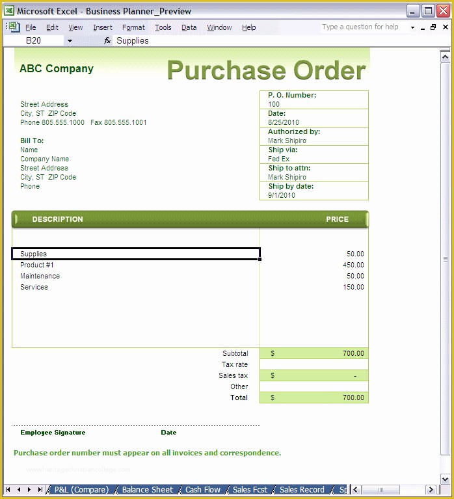This screenshot has width=454, height=499.
Task: Select the empty Other amount cell
Action: tap(314, 386)
